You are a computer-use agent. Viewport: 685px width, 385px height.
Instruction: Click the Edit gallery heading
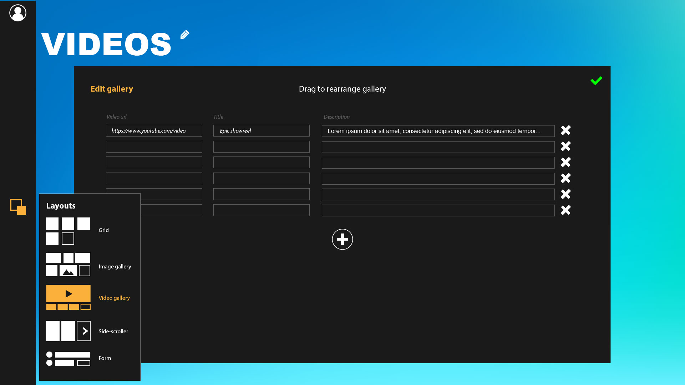112,89
